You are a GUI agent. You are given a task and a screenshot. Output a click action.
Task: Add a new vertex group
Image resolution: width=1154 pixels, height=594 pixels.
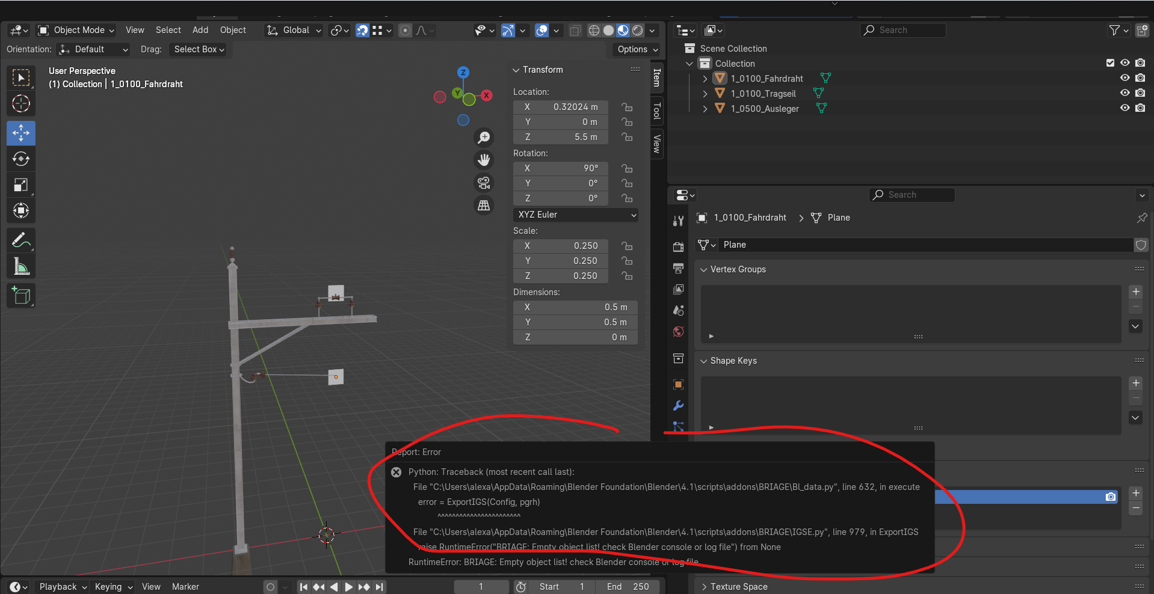click(1135, 292)
